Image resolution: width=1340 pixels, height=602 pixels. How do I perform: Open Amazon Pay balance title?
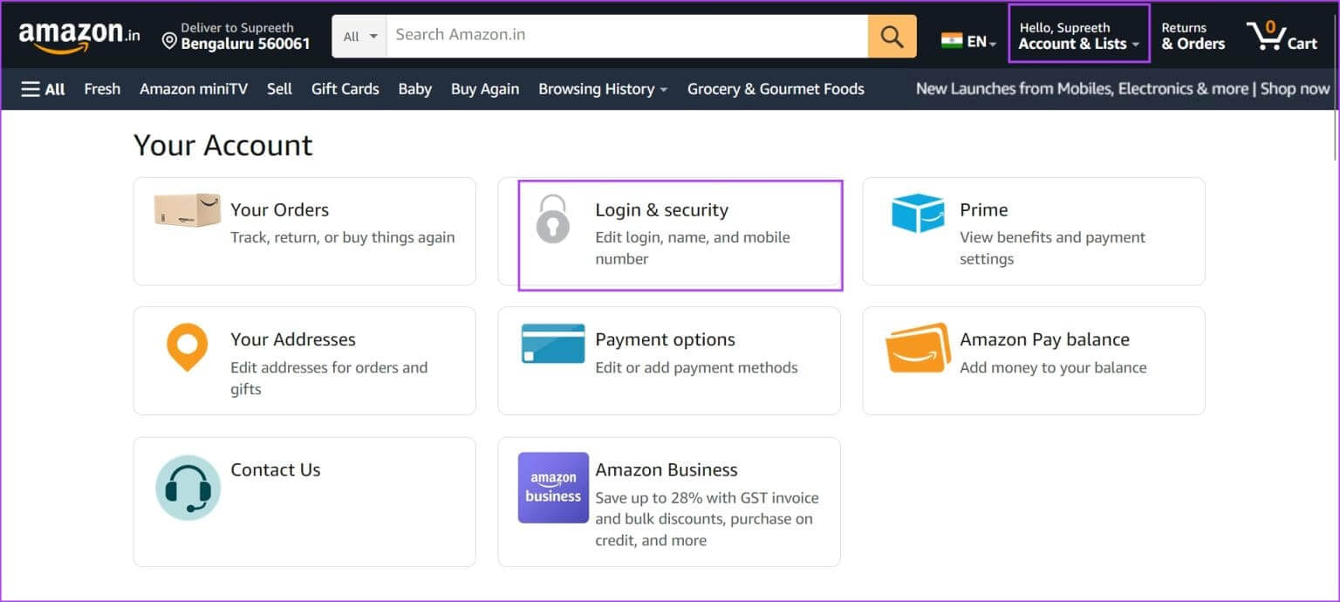(x=1044, y=339)
